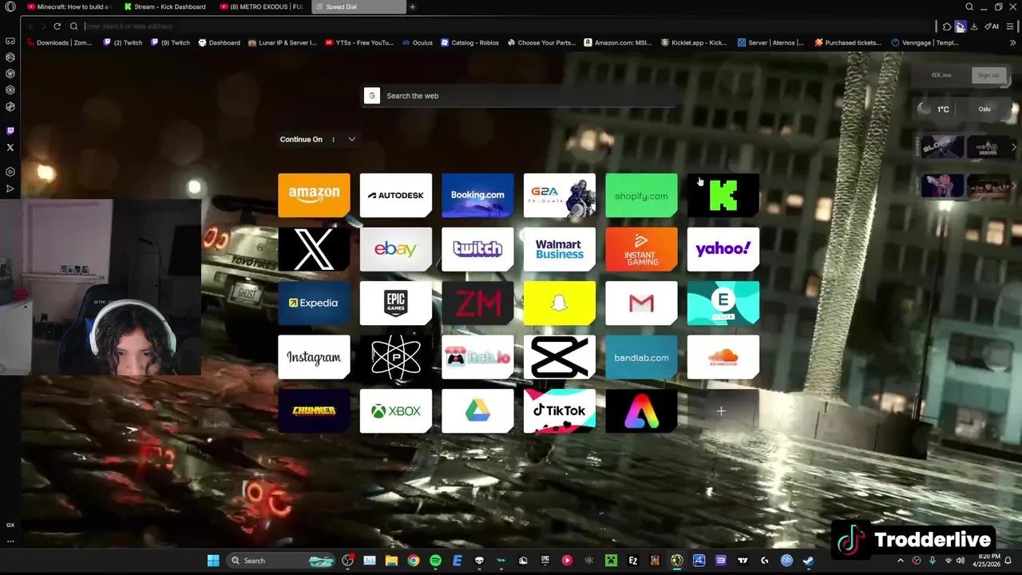Open the Continue On three-dot options menu
The image size is (1022, 575).
point(333,139)
